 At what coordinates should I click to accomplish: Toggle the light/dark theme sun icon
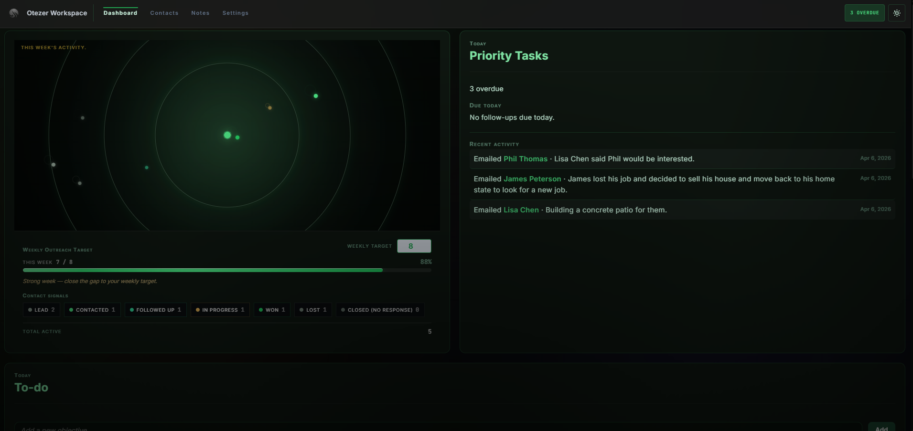coord(897,13)
